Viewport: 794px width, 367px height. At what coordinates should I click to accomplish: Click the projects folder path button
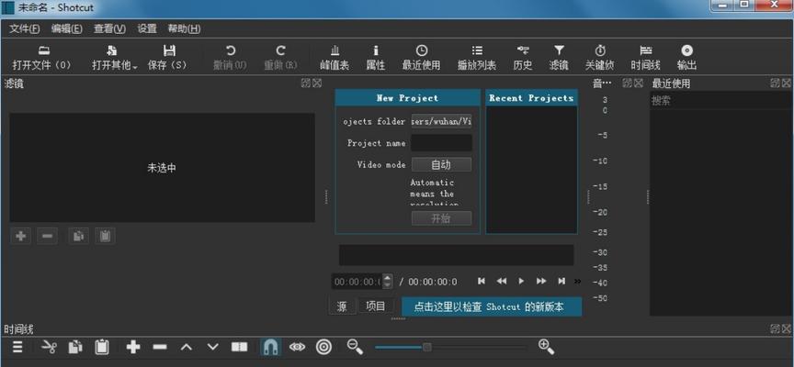(x=441, y=121)
